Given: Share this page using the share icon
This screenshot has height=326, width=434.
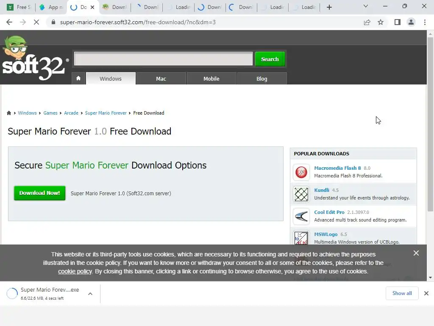Looking at the screenshot, I should 367,22.
